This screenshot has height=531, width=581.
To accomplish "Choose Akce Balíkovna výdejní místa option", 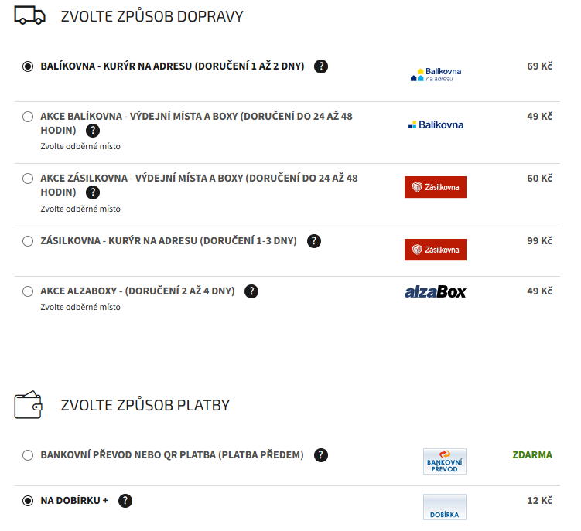I will click(28, 117).
